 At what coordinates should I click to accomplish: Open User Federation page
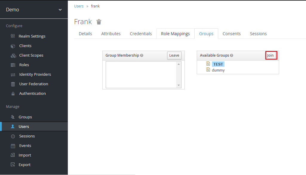[33, 84]
